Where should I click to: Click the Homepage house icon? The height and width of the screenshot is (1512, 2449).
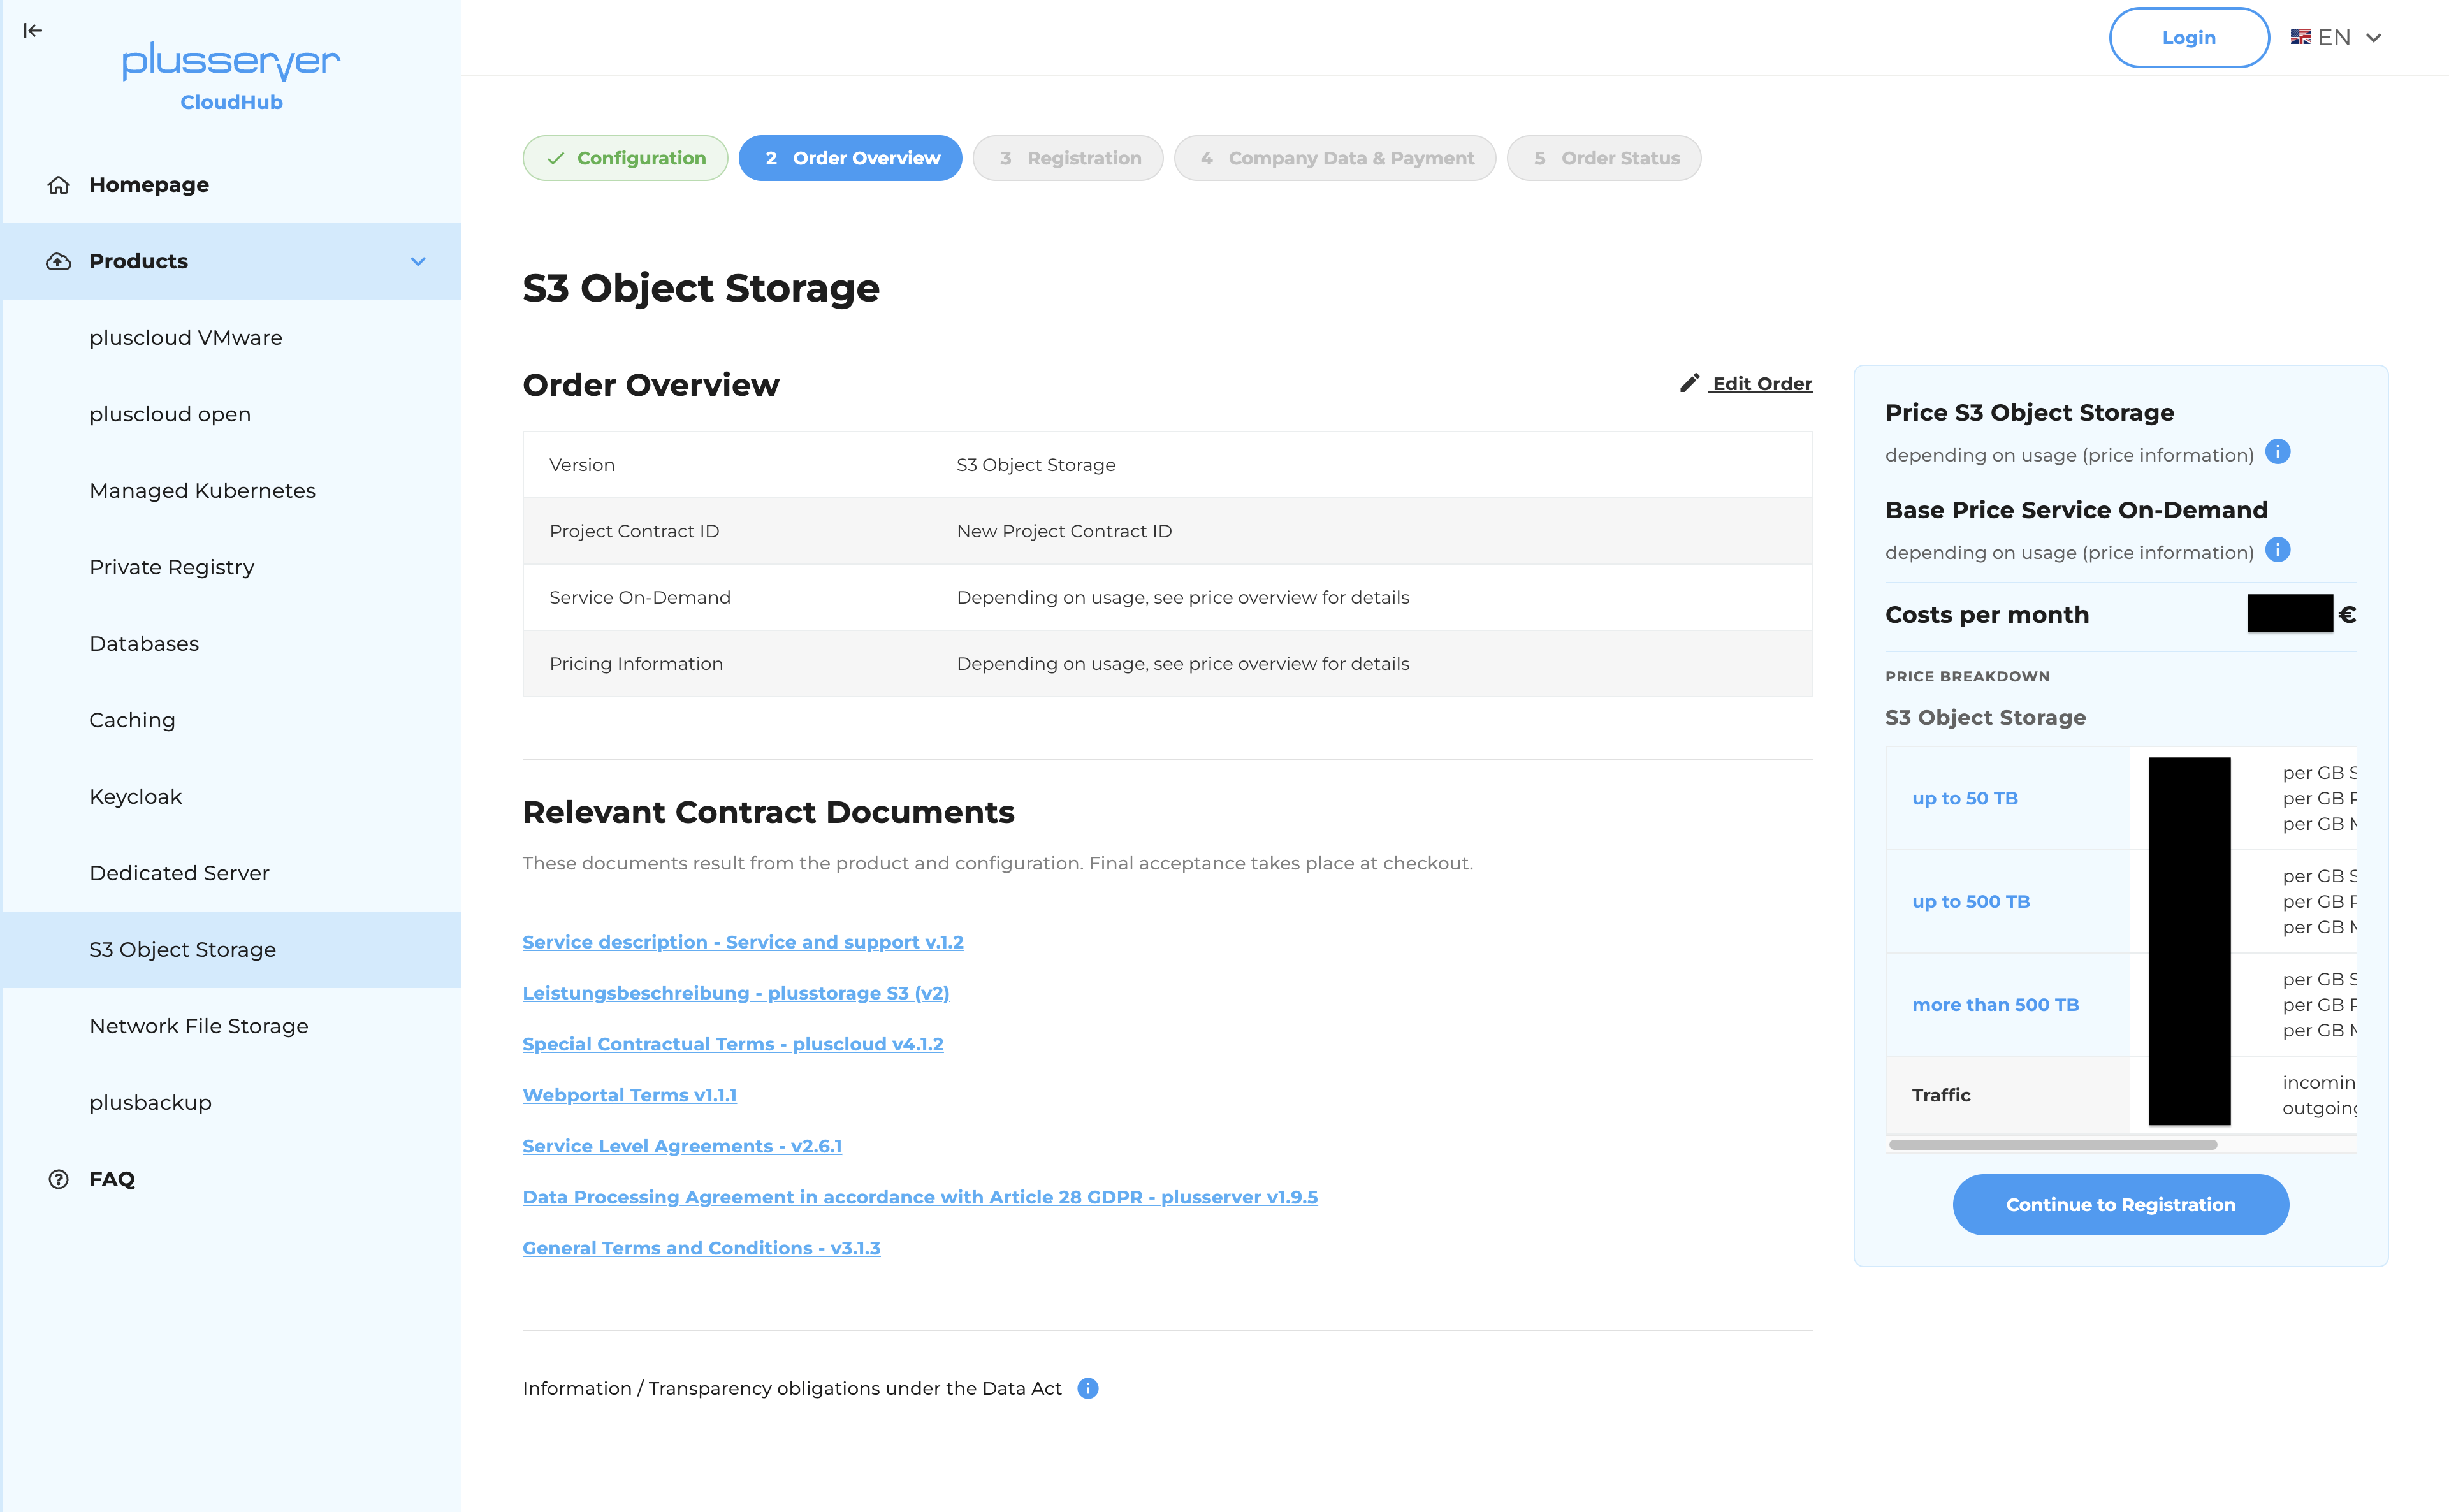[59, 185]
